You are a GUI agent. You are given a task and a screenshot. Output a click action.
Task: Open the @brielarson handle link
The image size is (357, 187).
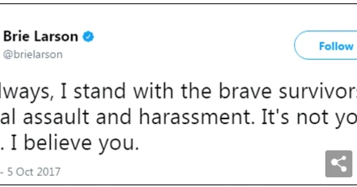(33, 54)
